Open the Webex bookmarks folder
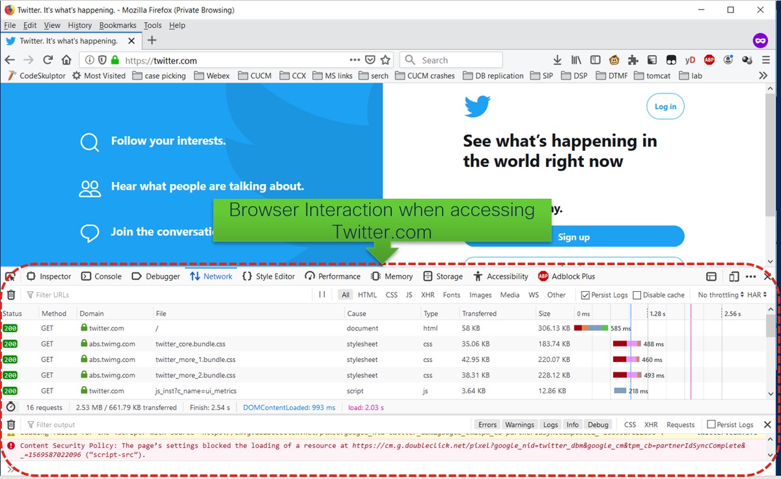The image size is (781, 479). 212,75
